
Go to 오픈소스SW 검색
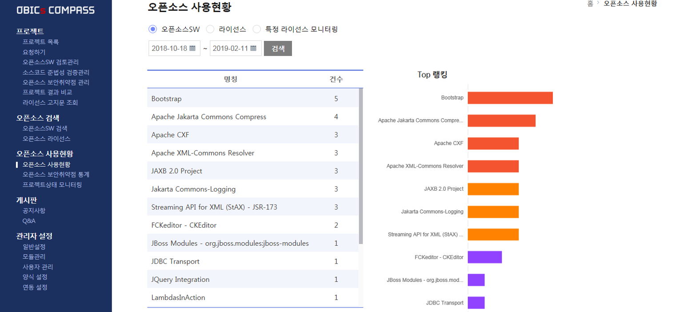45,128
